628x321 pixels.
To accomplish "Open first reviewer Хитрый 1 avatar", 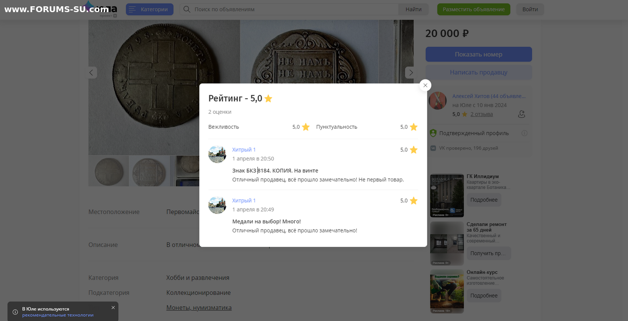I will click(217, 155).
